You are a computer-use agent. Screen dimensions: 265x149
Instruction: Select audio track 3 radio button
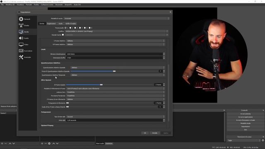tap(75, 28)
